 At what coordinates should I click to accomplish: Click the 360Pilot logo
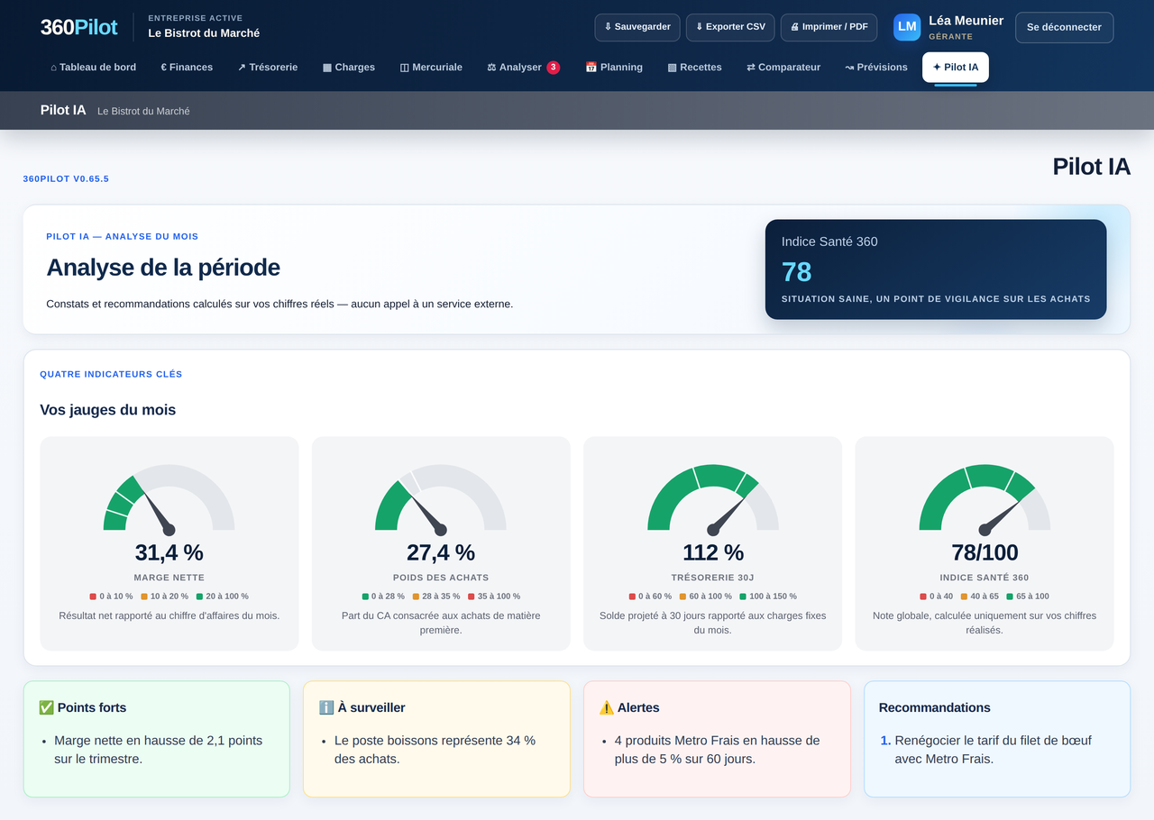[x=78, y=27]
